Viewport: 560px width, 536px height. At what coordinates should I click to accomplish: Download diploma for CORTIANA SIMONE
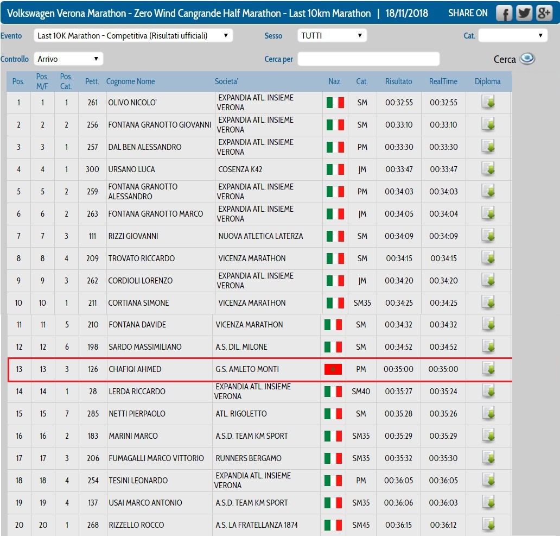(x=488, y=302)
